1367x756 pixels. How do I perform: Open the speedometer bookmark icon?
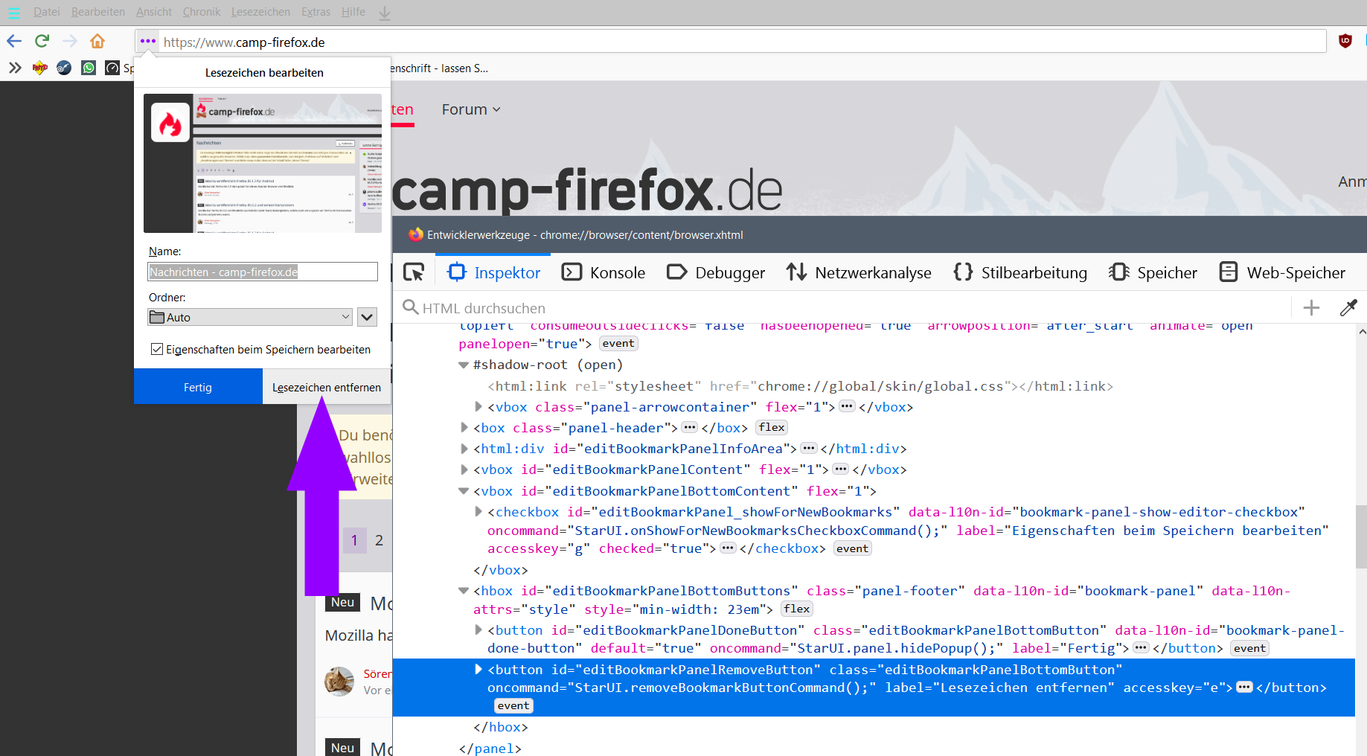coord(112,68)
